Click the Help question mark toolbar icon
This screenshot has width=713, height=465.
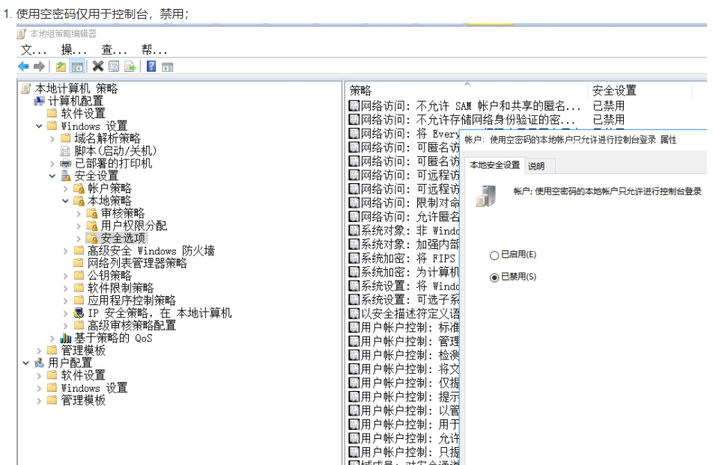(x=151, y=66)
